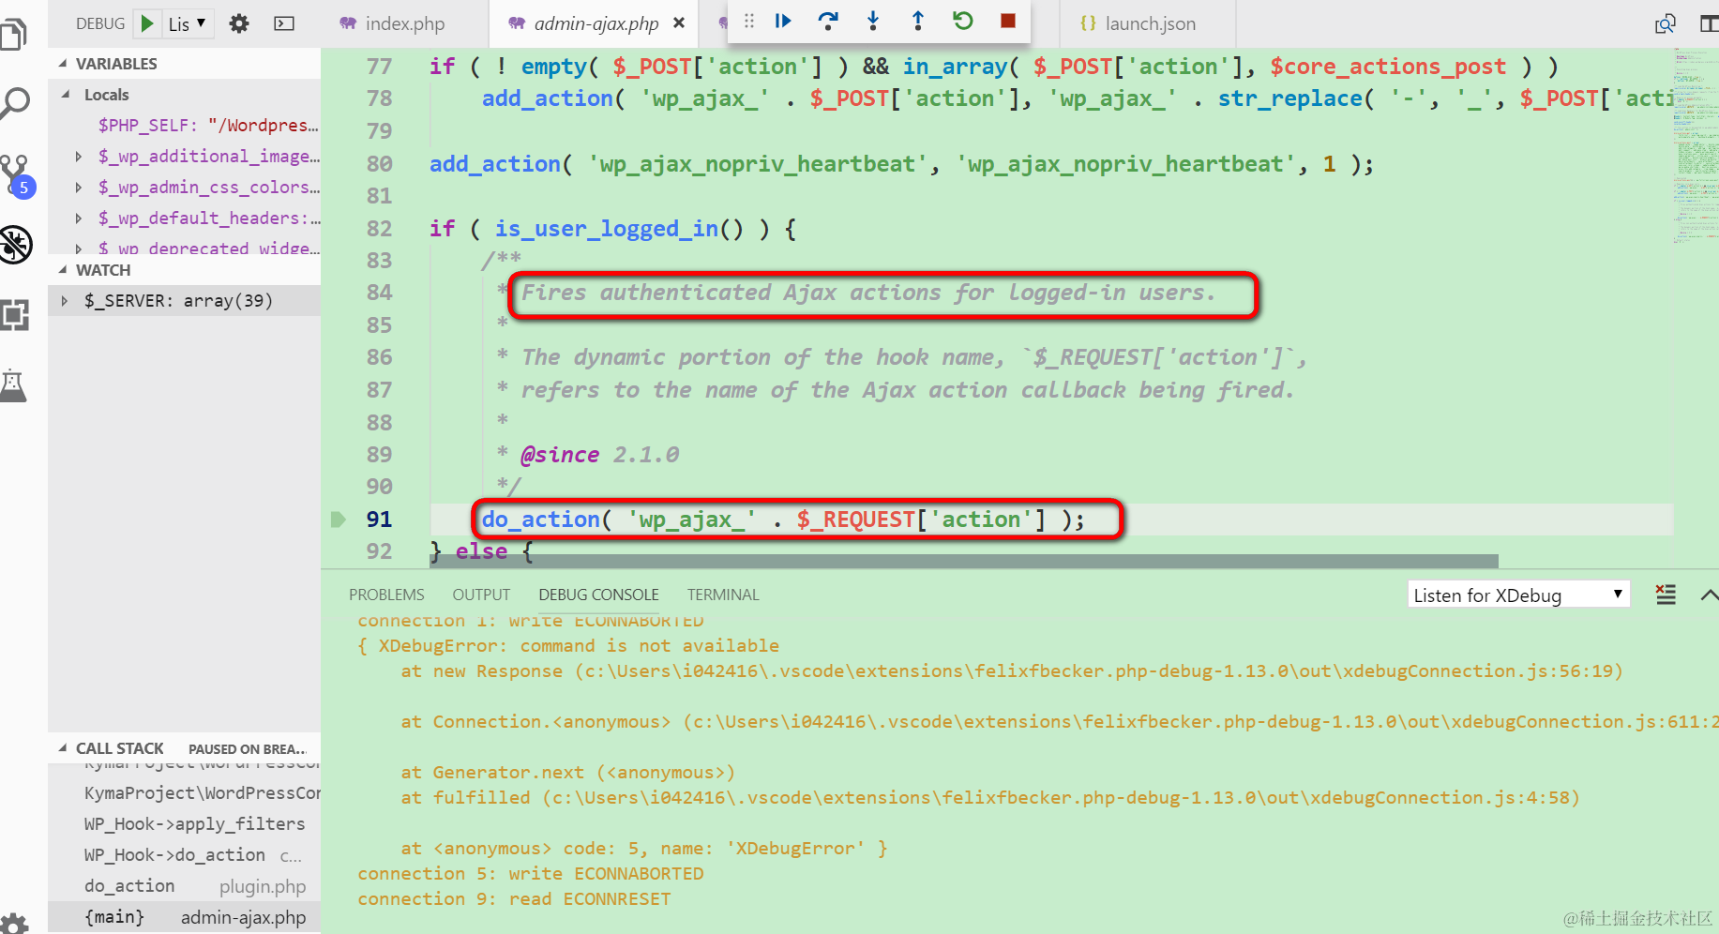Click the do_action call on line 91

pyautogui.click(x=540, y=520)
